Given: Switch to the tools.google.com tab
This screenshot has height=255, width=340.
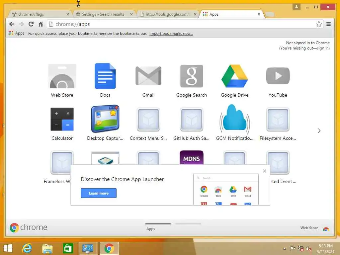Looking at the screenshot, I should click(x=168, y=14).
